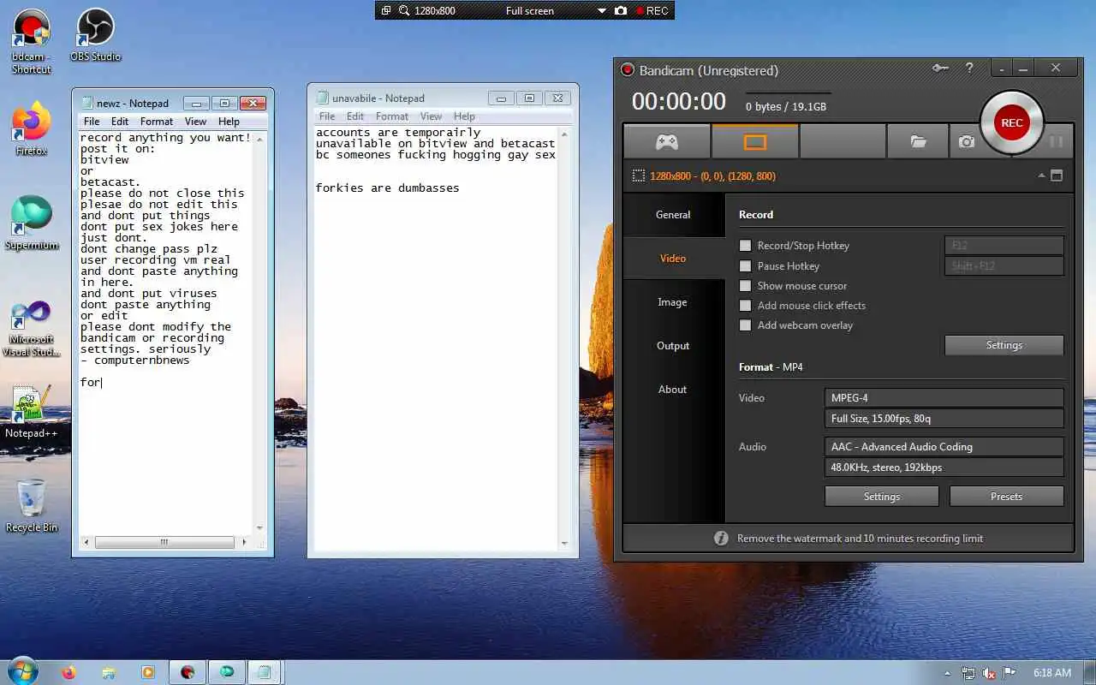The width and height of the screenshot is (1096, 685).
Task: Open Help menu in newz Notepad
Action: click(229, 122)
